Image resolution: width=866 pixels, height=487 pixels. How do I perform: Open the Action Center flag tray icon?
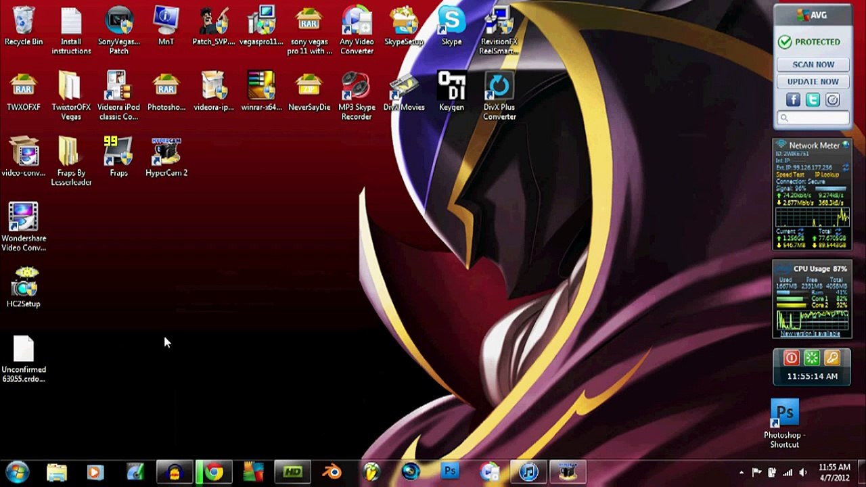[x=756, y=472]
